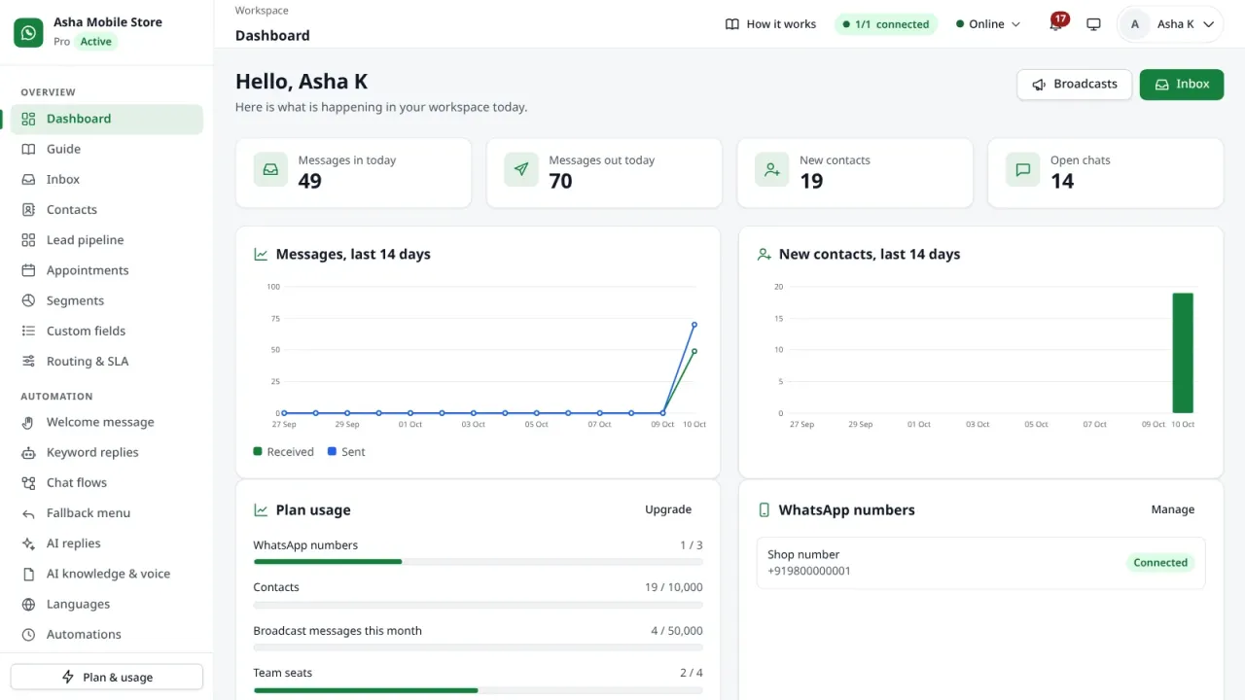Click the Guide book icon in sidebar
Viewport: 1245px width, 700px height.
pyautogui.click(x=28, y=149)
